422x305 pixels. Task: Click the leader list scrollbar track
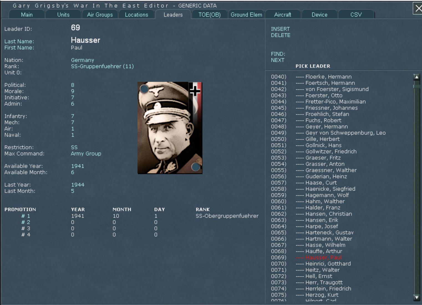coord(416,187)
